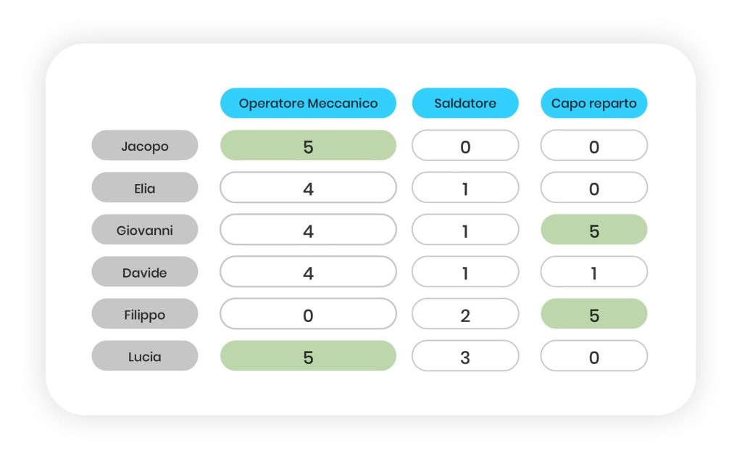Select the Saldatore column header
Viewport: 742px width, 459px height.
pos(465,103)
